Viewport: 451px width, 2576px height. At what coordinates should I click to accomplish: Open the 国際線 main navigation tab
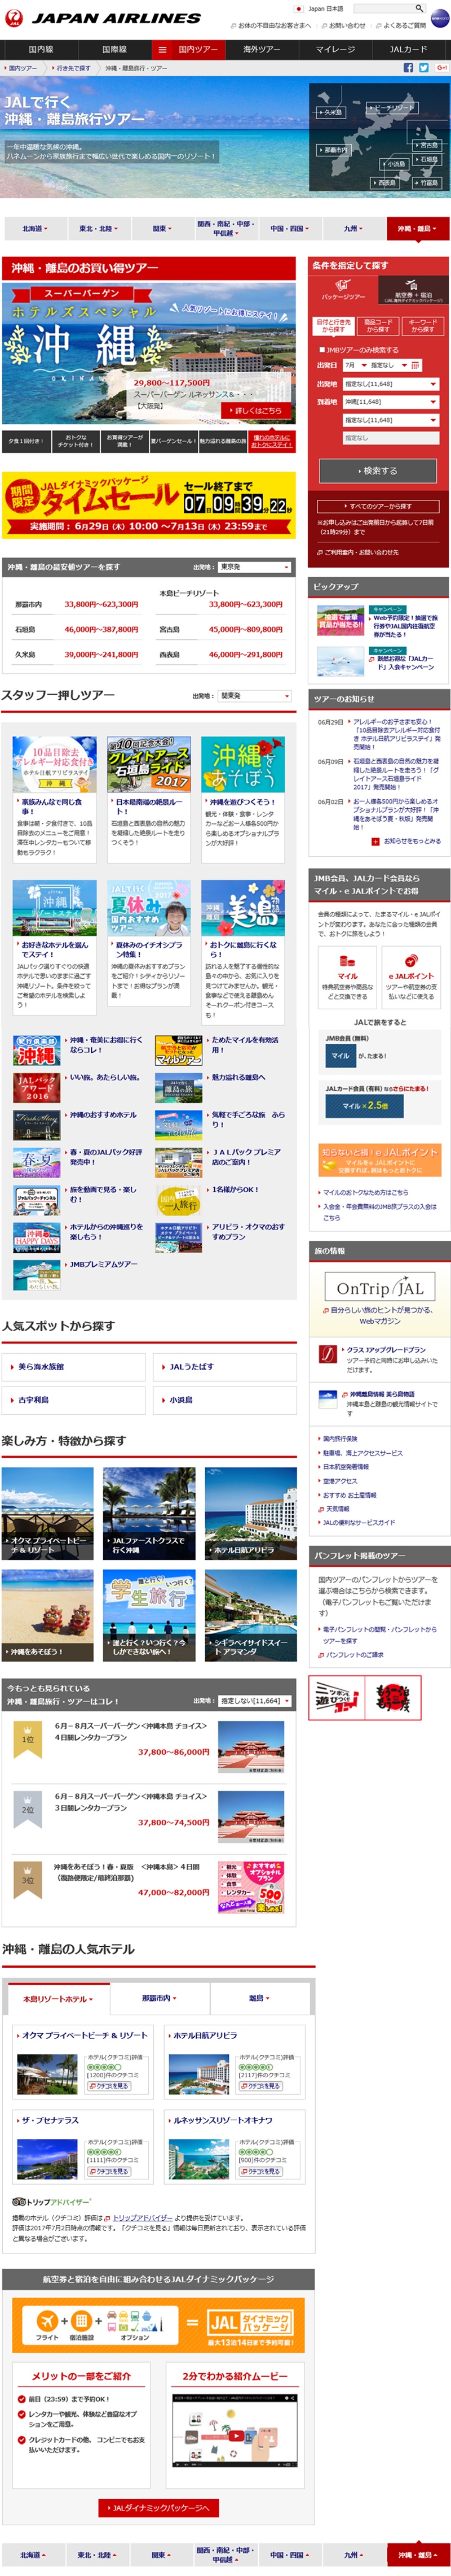tap(115, 49)
